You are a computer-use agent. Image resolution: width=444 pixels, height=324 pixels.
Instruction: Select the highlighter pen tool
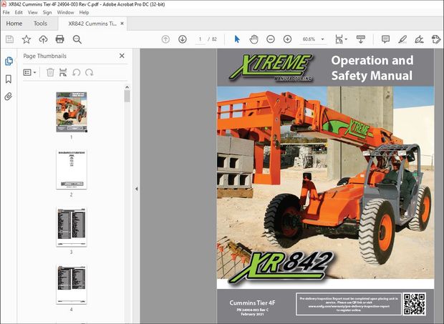[402, 39]
